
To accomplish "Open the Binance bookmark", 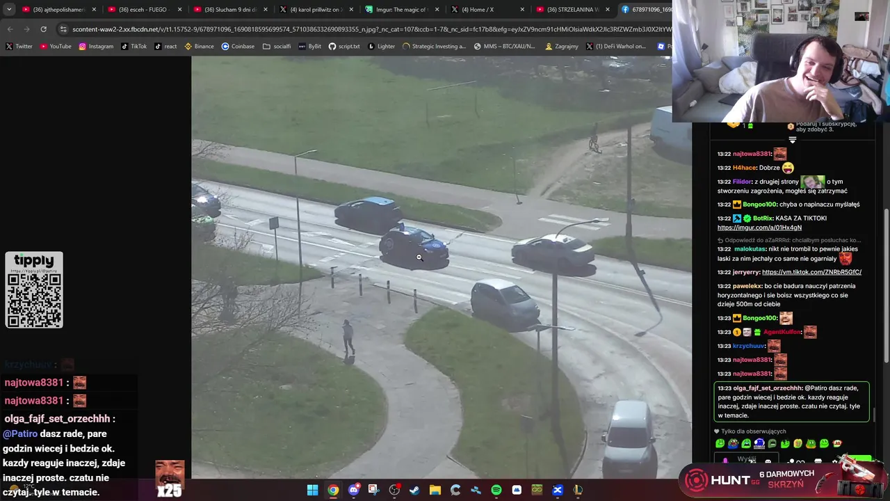I will pyautogui.click(x=199, y=47).
